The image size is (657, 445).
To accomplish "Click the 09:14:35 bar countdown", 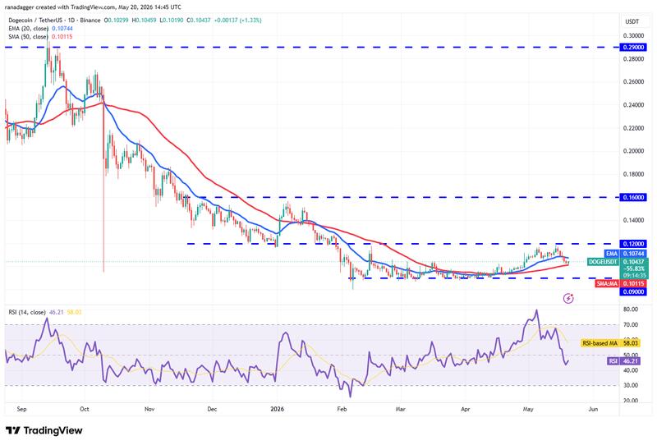I will [634, 276].
